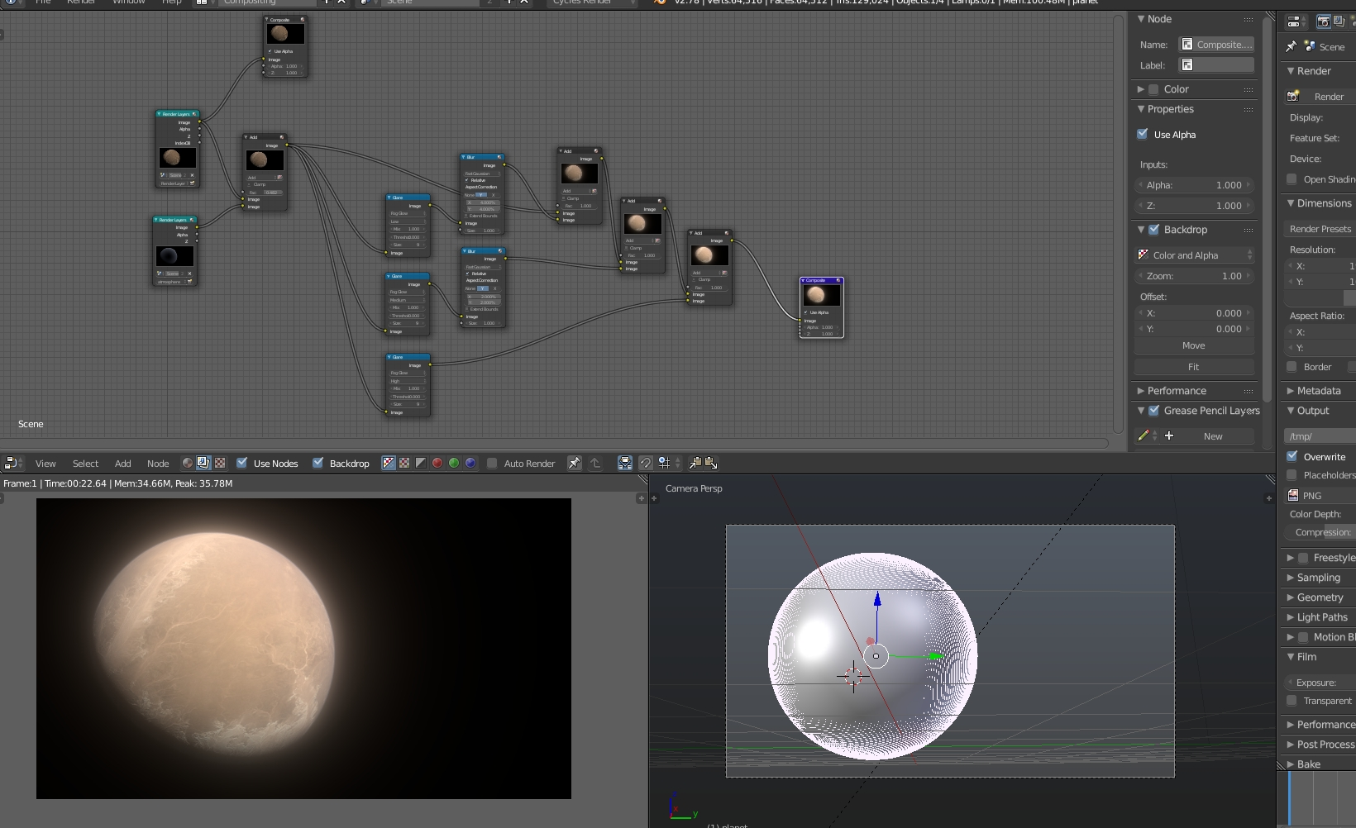Click the Render button
The image size is (1356, 828).
coord(1320,97)
